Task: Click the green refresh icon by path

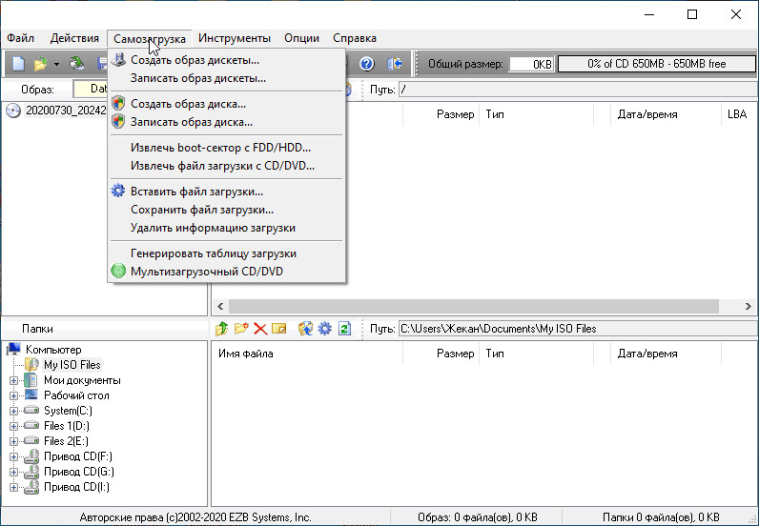Action: click(345, 329)
